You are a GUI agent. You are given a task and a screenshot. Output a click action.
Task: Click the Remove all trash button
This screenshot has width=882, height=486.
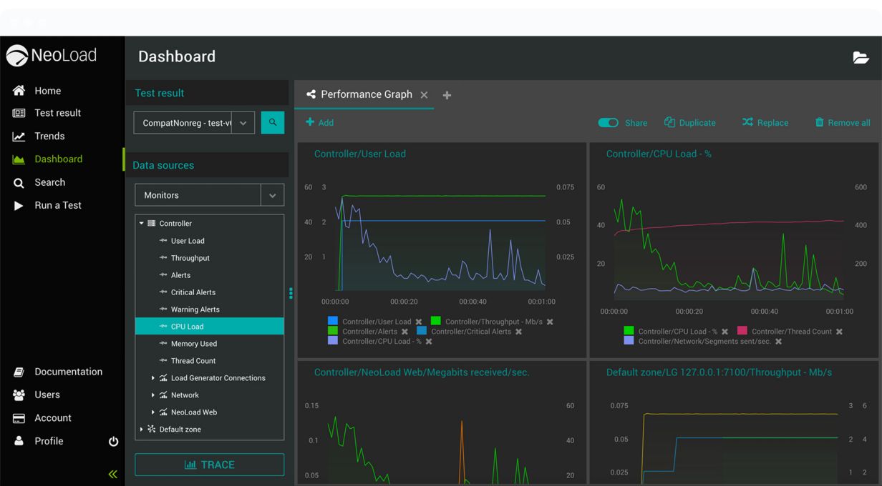843,123
